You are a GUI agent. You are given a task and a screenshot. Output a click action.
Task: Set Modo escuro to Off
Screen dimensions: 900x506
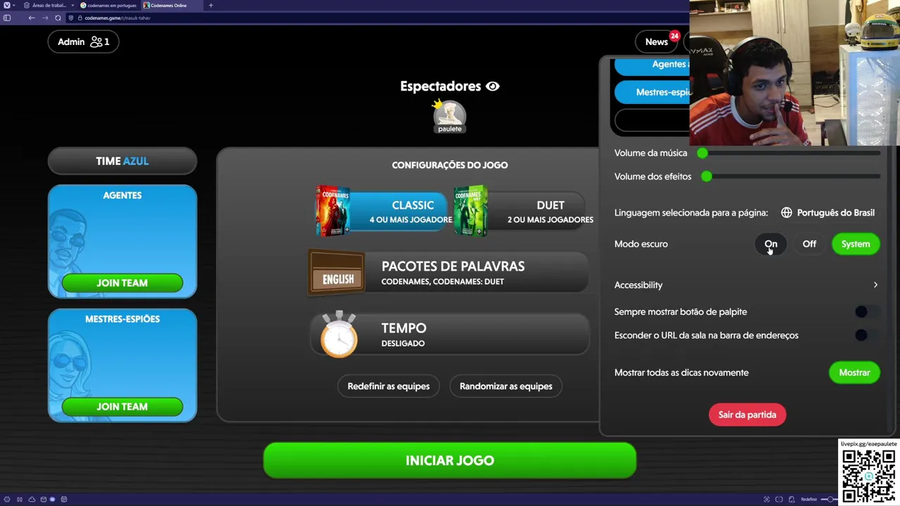coord(809,244)
